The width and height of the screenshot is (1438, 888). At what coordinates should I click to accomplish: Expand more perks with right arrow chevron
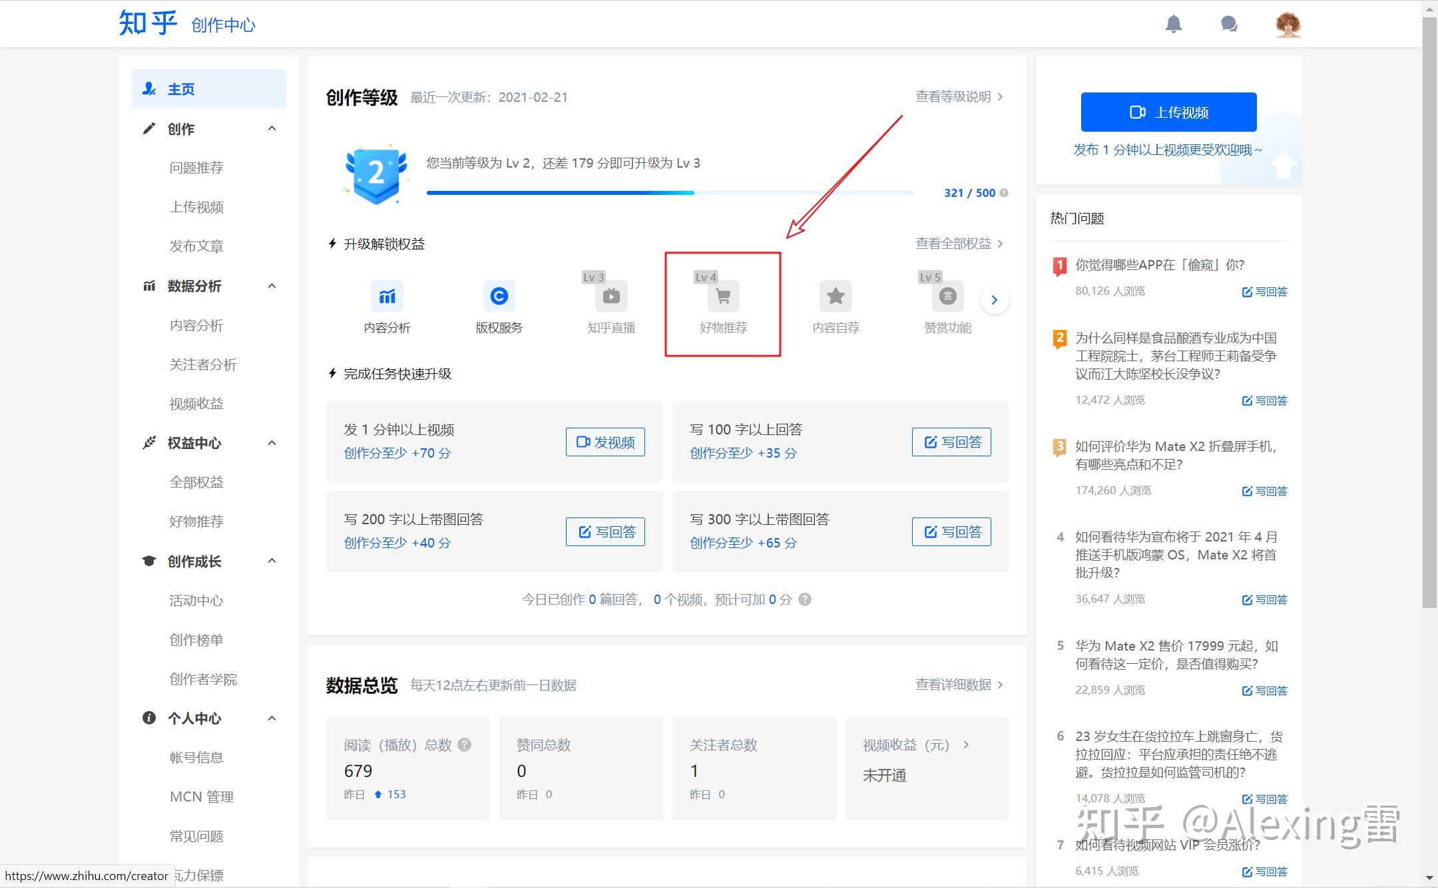click(x=994, y=299)
